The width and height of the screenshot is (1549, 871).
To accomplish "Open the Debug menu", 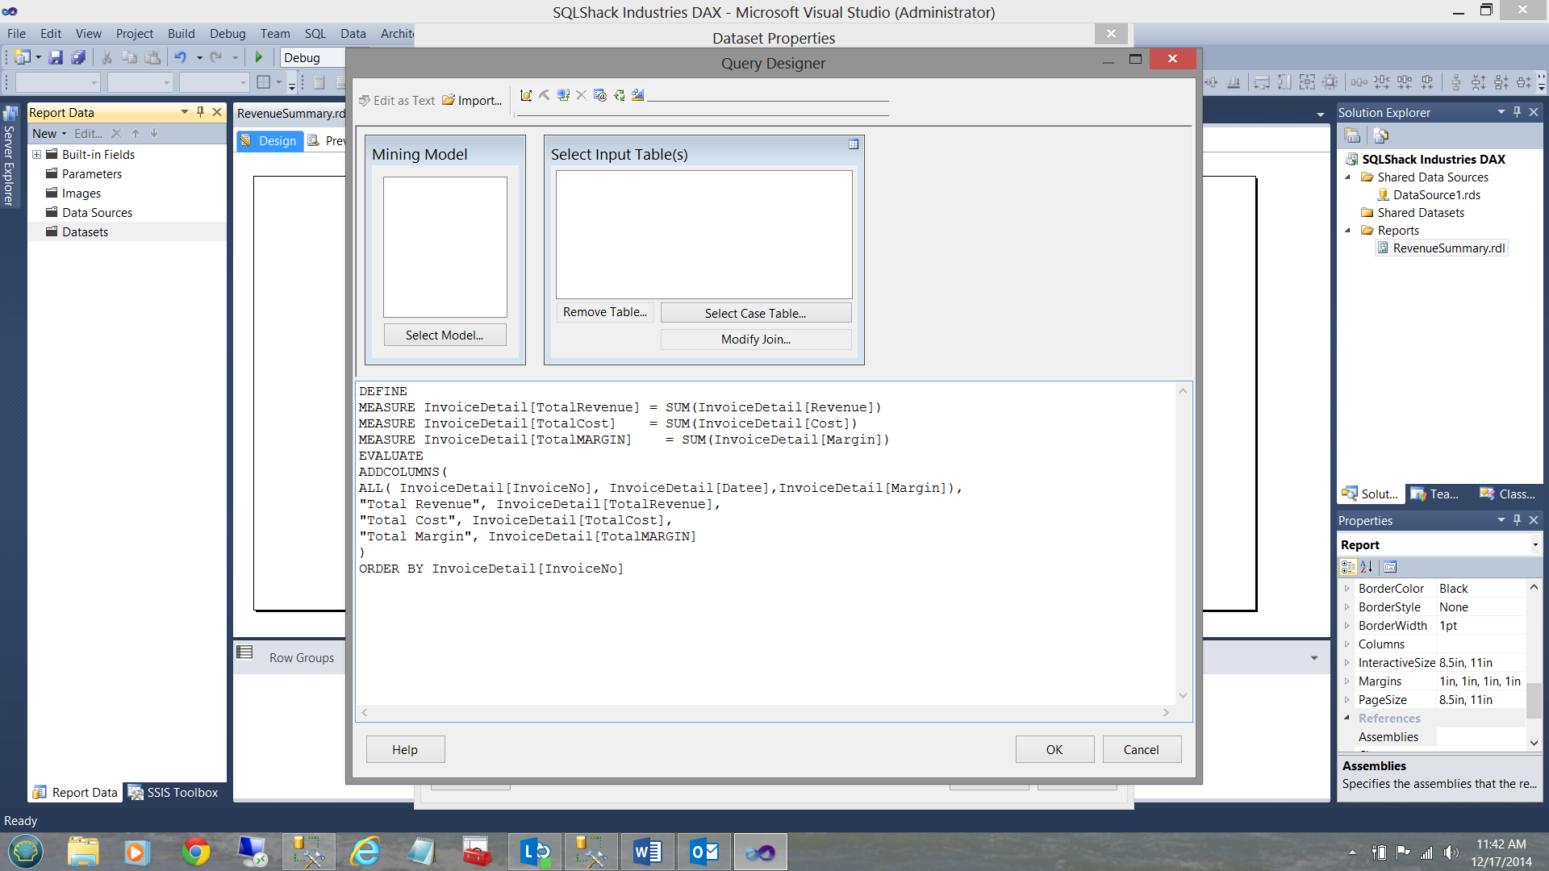I will point(227,33).
